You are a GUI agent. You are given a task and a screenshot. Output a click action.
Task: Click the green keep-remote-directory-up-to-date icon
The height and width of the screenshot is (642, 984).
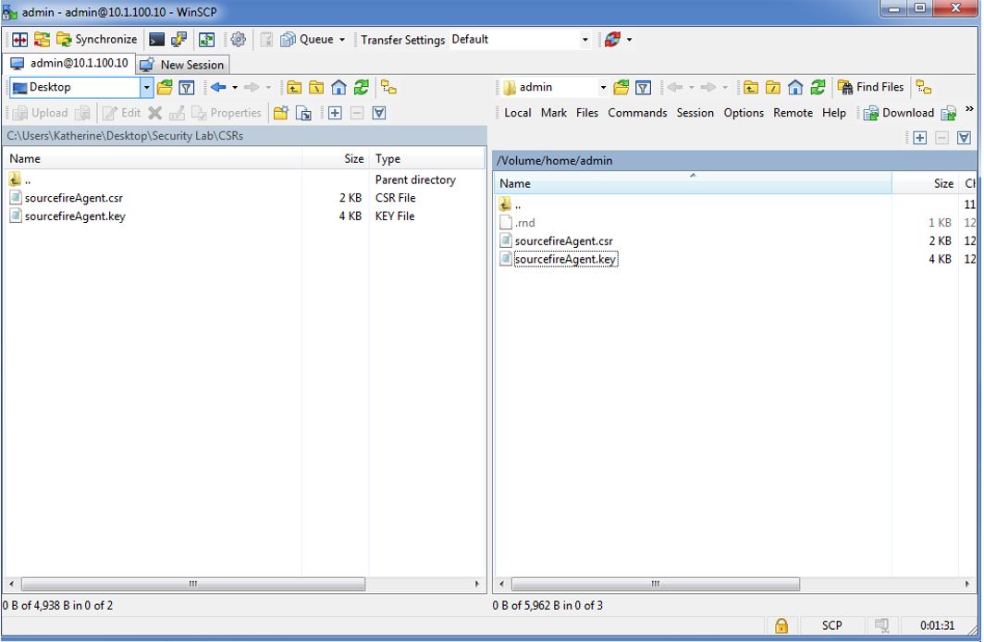206,40
